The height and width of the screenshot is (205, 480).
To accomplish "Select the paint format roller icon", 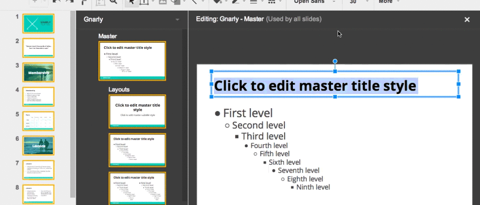I will click(84, 2).
